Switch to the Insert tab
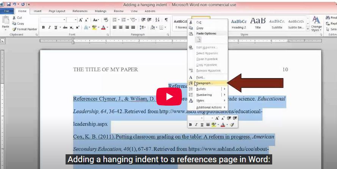Image resolution: width=337 pixels, height=169 pixels. click(38, 11)
